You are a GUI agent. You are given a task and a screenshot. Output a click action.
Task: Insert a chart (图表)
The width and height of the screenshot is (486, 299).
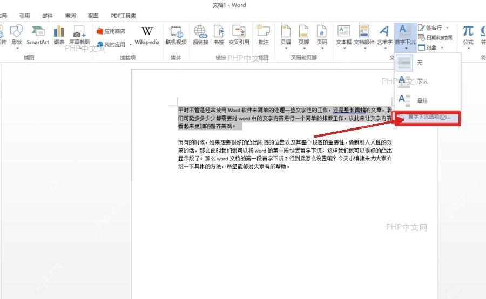point(59,36)
